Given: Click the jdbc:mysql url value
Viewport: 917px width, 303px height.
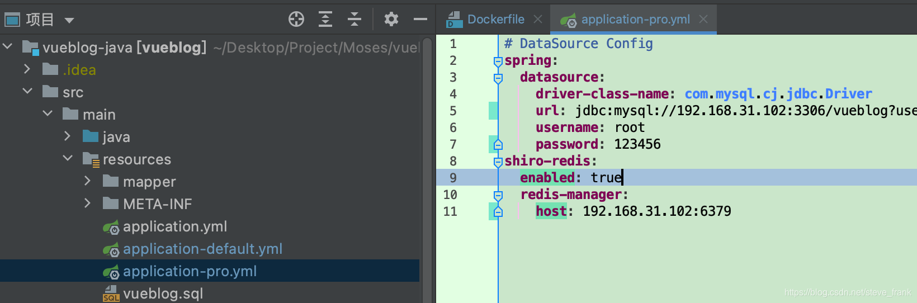Looking at the screenshot, I should [x=746, y=111].
